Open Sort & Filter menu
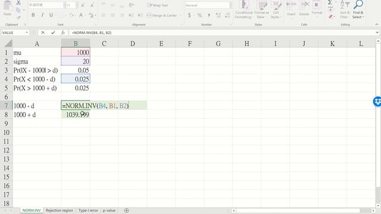Screen dimensions: 381x214 [345, 10]
